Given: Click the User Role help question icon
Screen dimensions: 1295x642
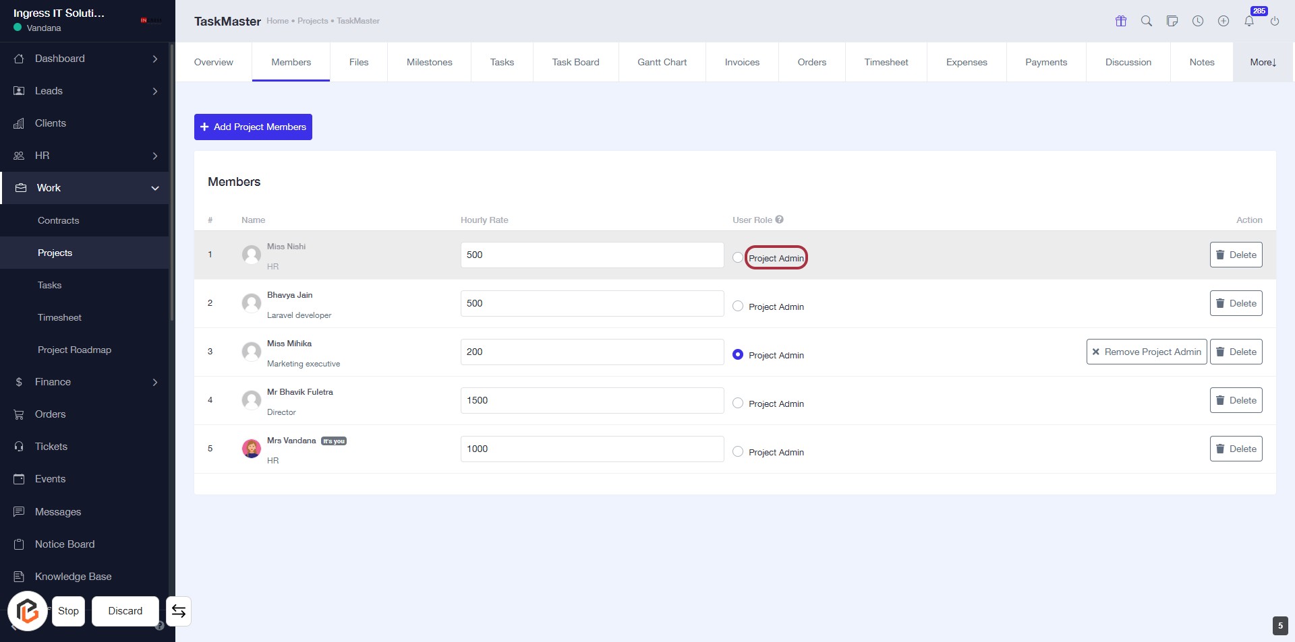Looking at the screenshot, I should 780,220.
